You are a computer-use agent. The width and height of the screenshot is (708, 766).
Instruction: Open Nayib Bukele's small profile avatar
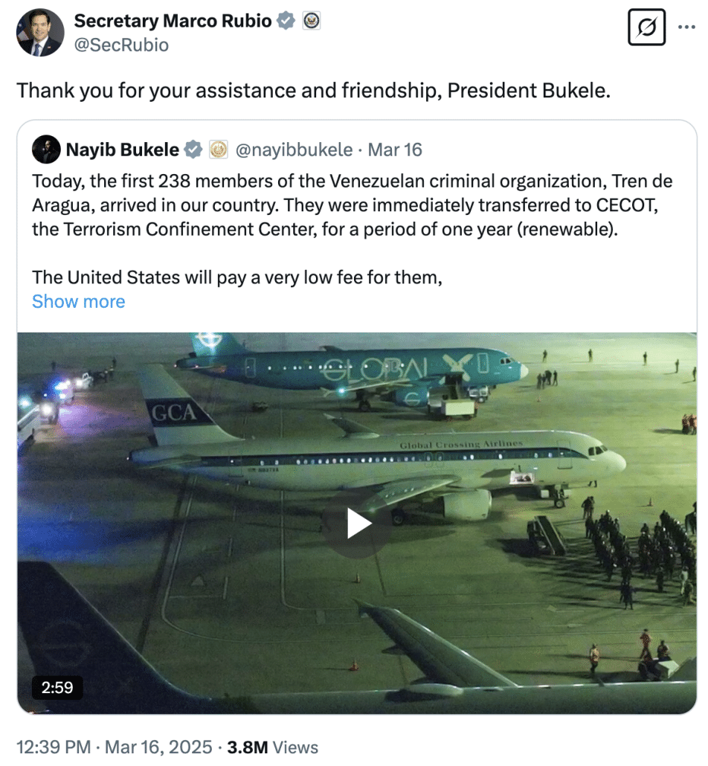click(46, 149)
